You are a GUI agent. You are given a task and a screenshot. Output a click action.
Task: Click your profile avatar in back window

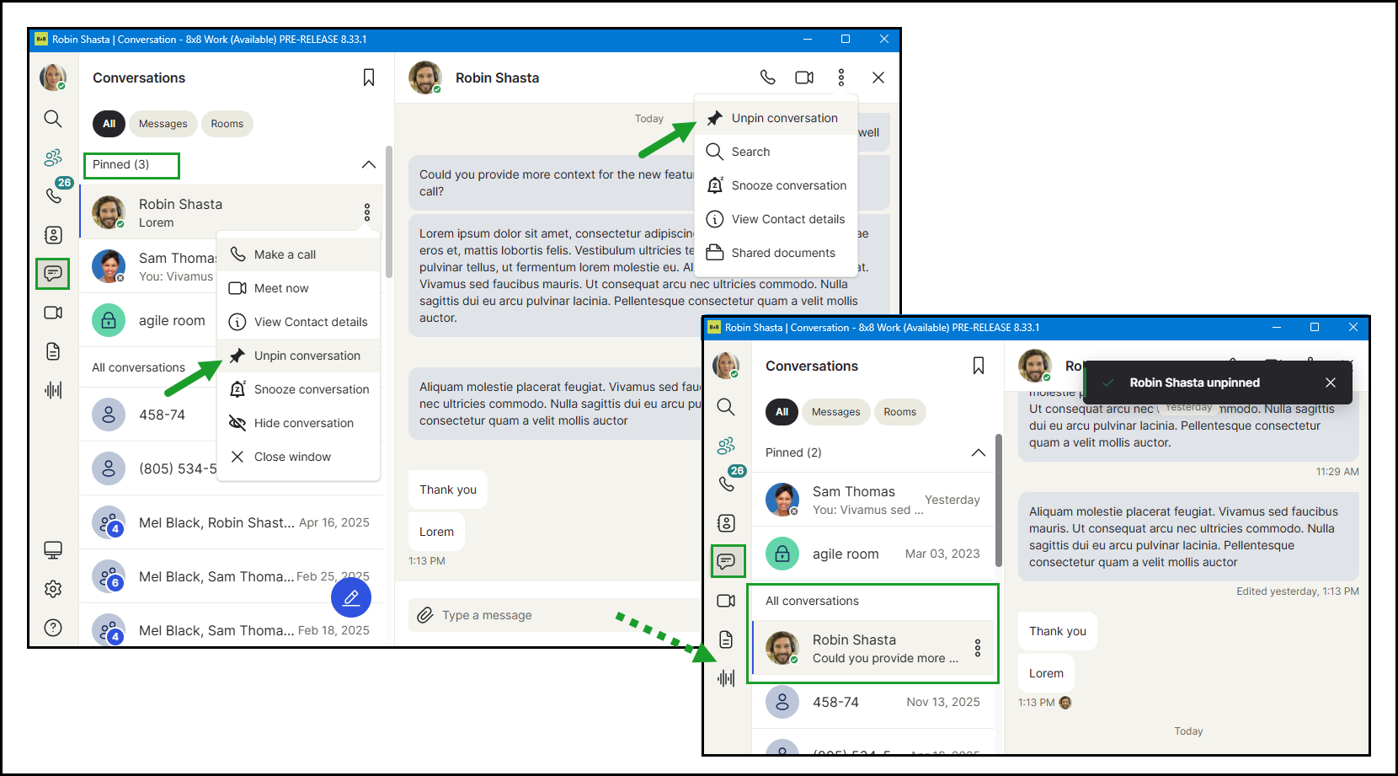[53, 78]
